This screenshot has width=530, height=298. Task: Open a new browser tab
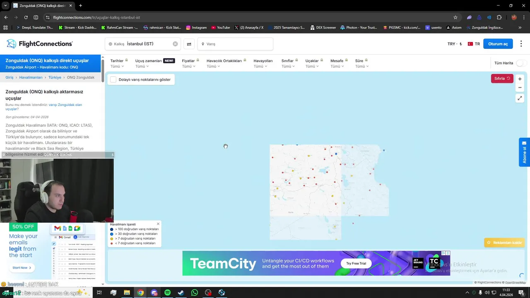80,6
